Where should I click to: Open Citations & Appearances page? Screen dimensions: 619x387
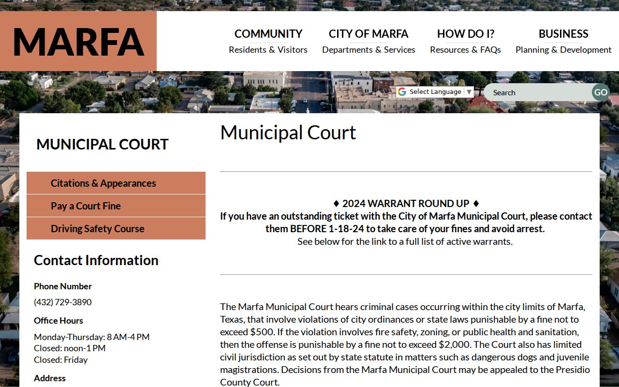[116, 183]
